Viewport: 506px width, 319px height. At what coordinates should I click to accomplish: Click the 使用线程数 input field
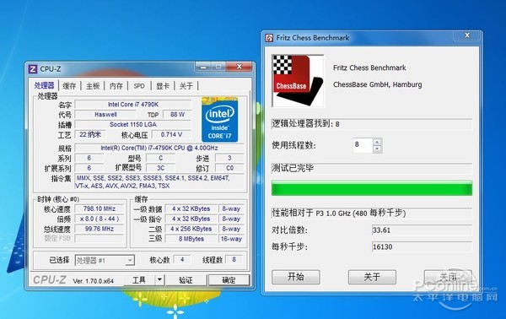click(363, 145)
